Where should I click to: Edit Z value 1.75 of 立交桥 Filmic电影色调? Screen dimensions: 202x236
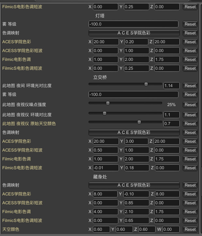167,159
